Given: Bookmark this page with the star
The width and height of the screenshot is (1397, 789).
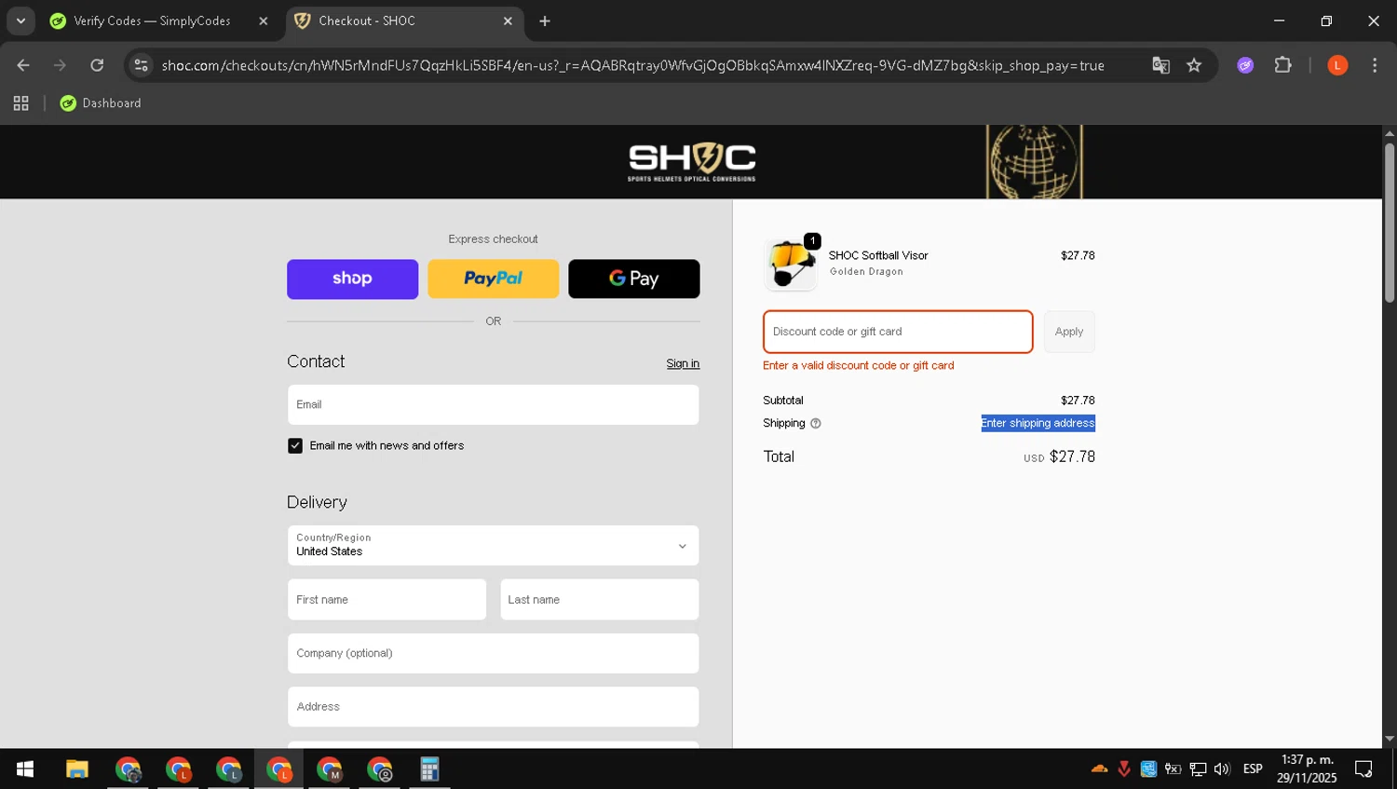Looking at the screenshot, I should click(1194, 65).
